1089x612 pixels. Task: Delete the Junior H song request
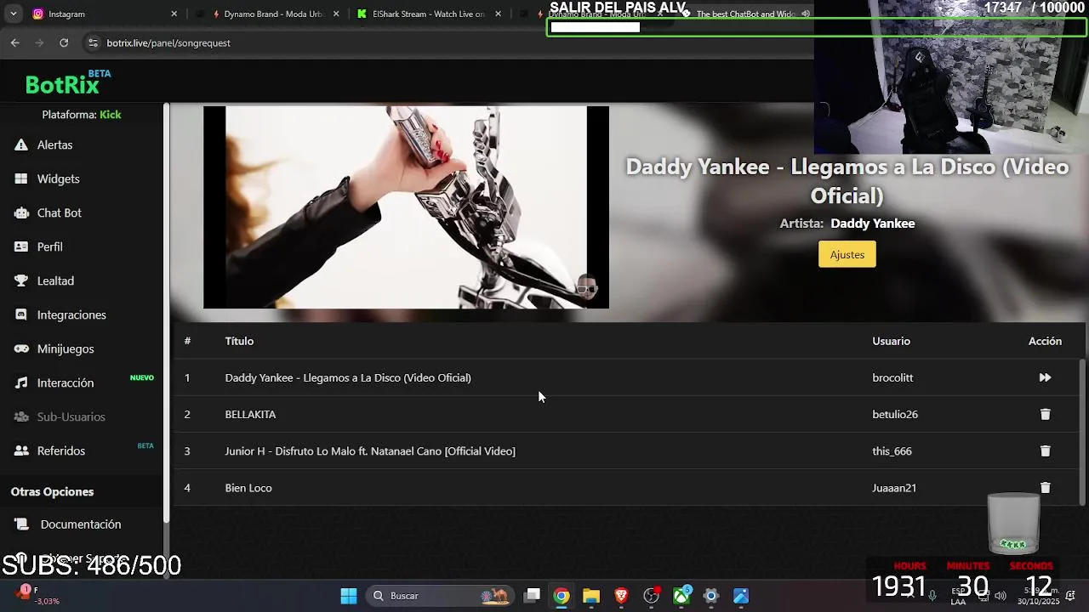pos(1045,451)
